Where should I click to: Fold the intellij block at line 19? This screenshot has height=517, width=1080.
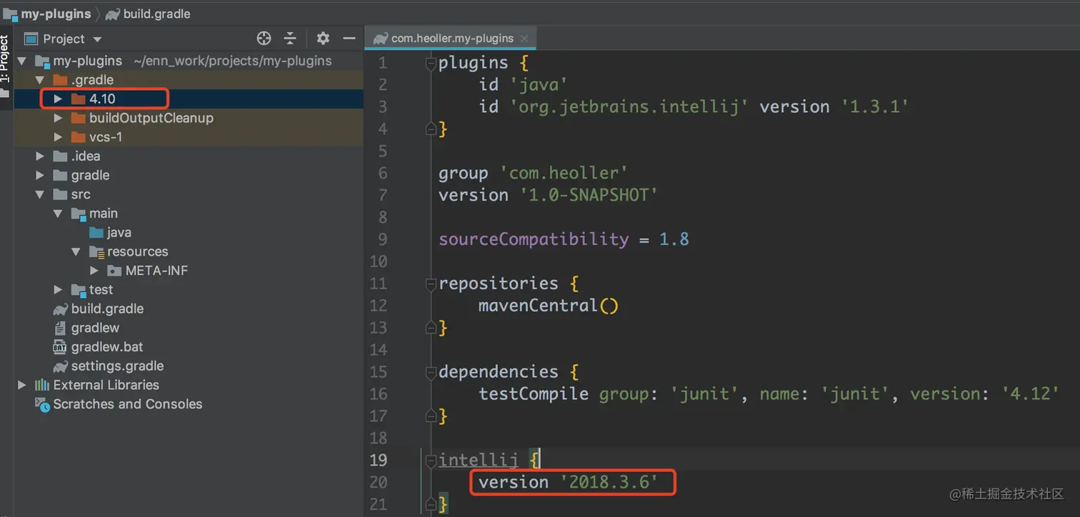[x=431, y=461]
